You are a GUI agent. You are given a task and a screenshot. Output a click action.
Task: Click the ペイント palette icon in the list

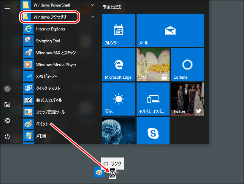[x=29, y=124]
